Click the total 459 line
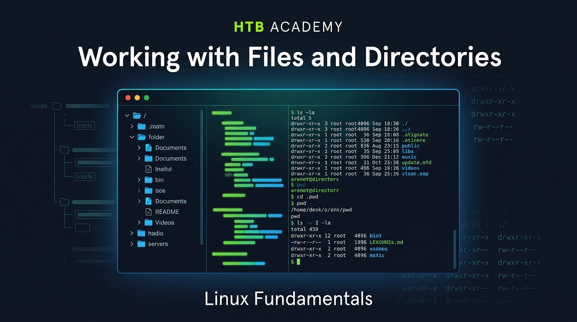Viewport: 577px width, 322px height. (304, 229)
